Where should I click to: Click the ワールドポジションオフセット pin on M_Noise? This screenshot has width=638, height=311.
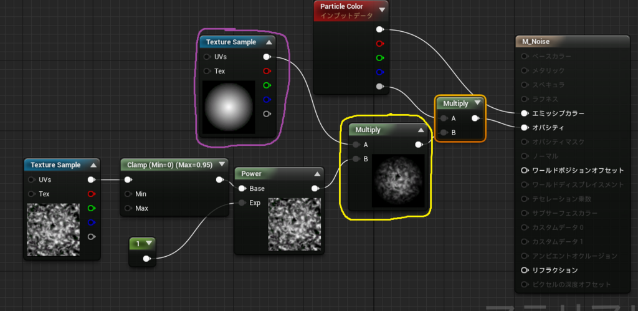[524, 170]
